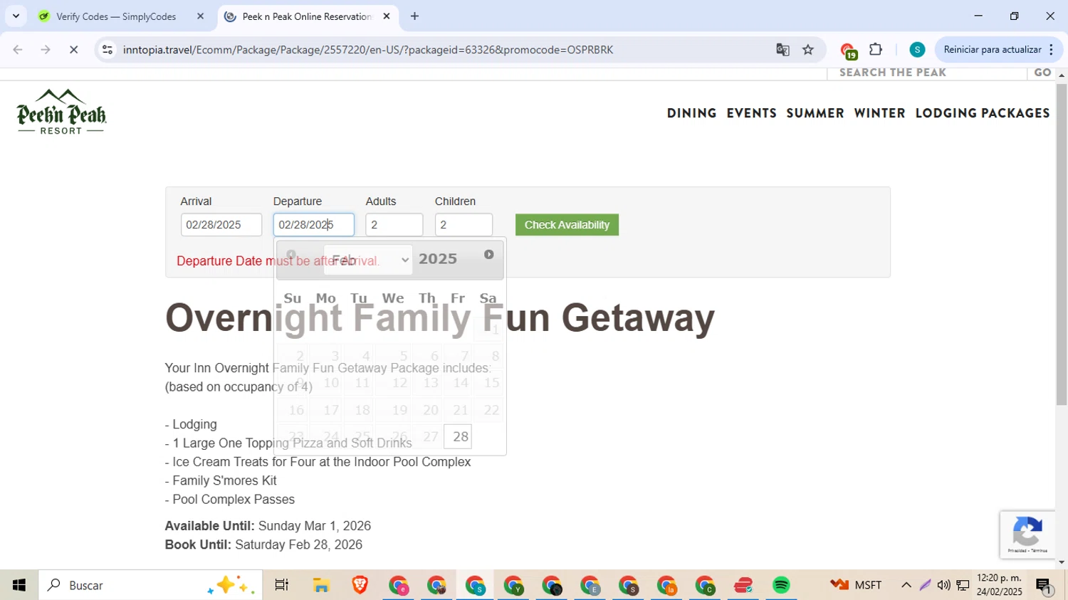Click the Adults count field
The image size is (1068, 600).
(394, 225)
